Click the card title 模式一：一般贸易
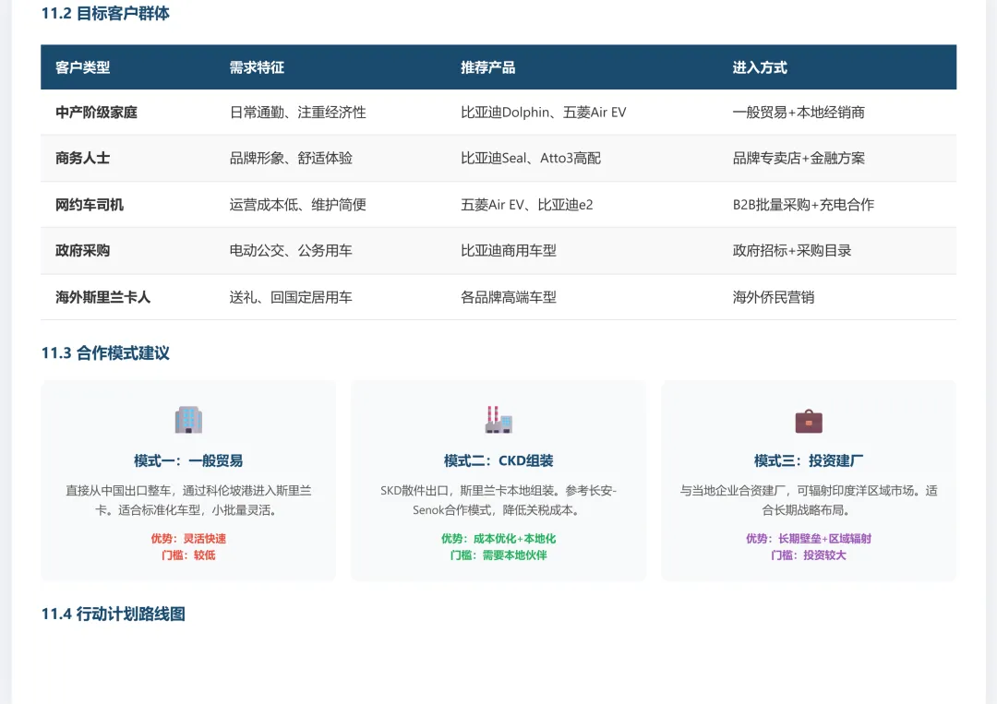 click(x=188, y=460)
